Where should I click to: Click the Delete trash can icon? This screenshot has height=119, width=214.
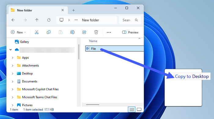coord(96,32)
